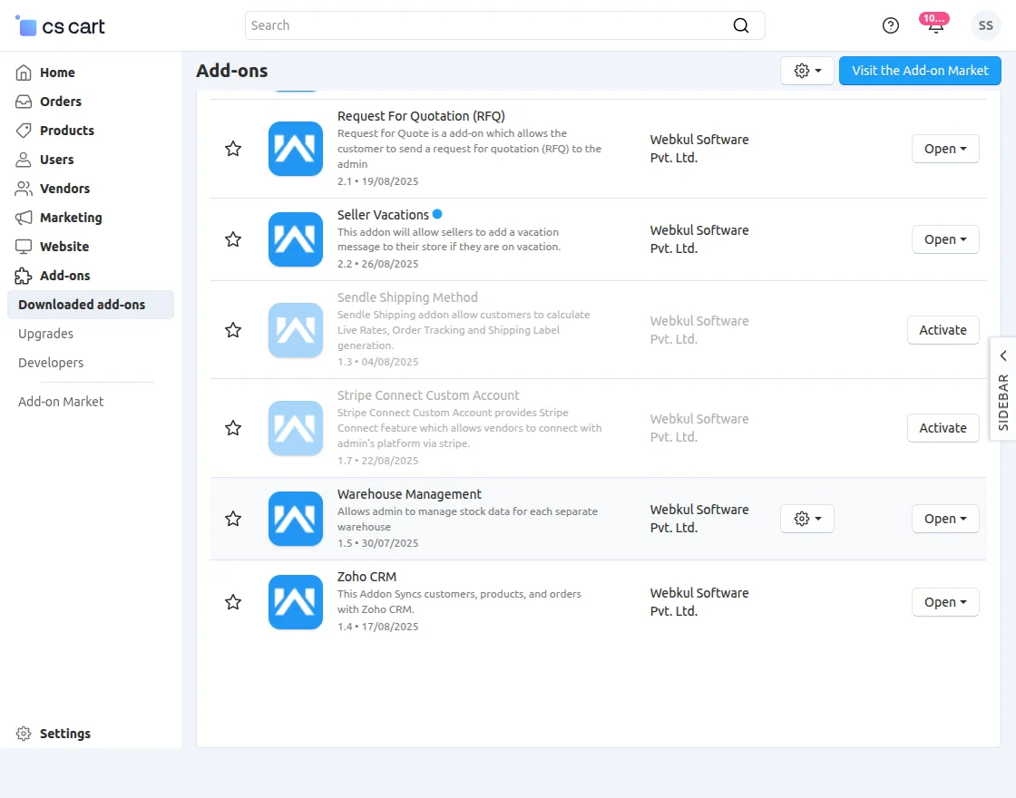Select Downloaded add-ons submenu item
Viewport: 1016px width, 798px height.
(91, 305)
